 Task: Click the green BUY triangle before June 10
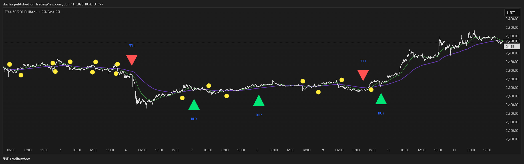[x=381, y=99]
